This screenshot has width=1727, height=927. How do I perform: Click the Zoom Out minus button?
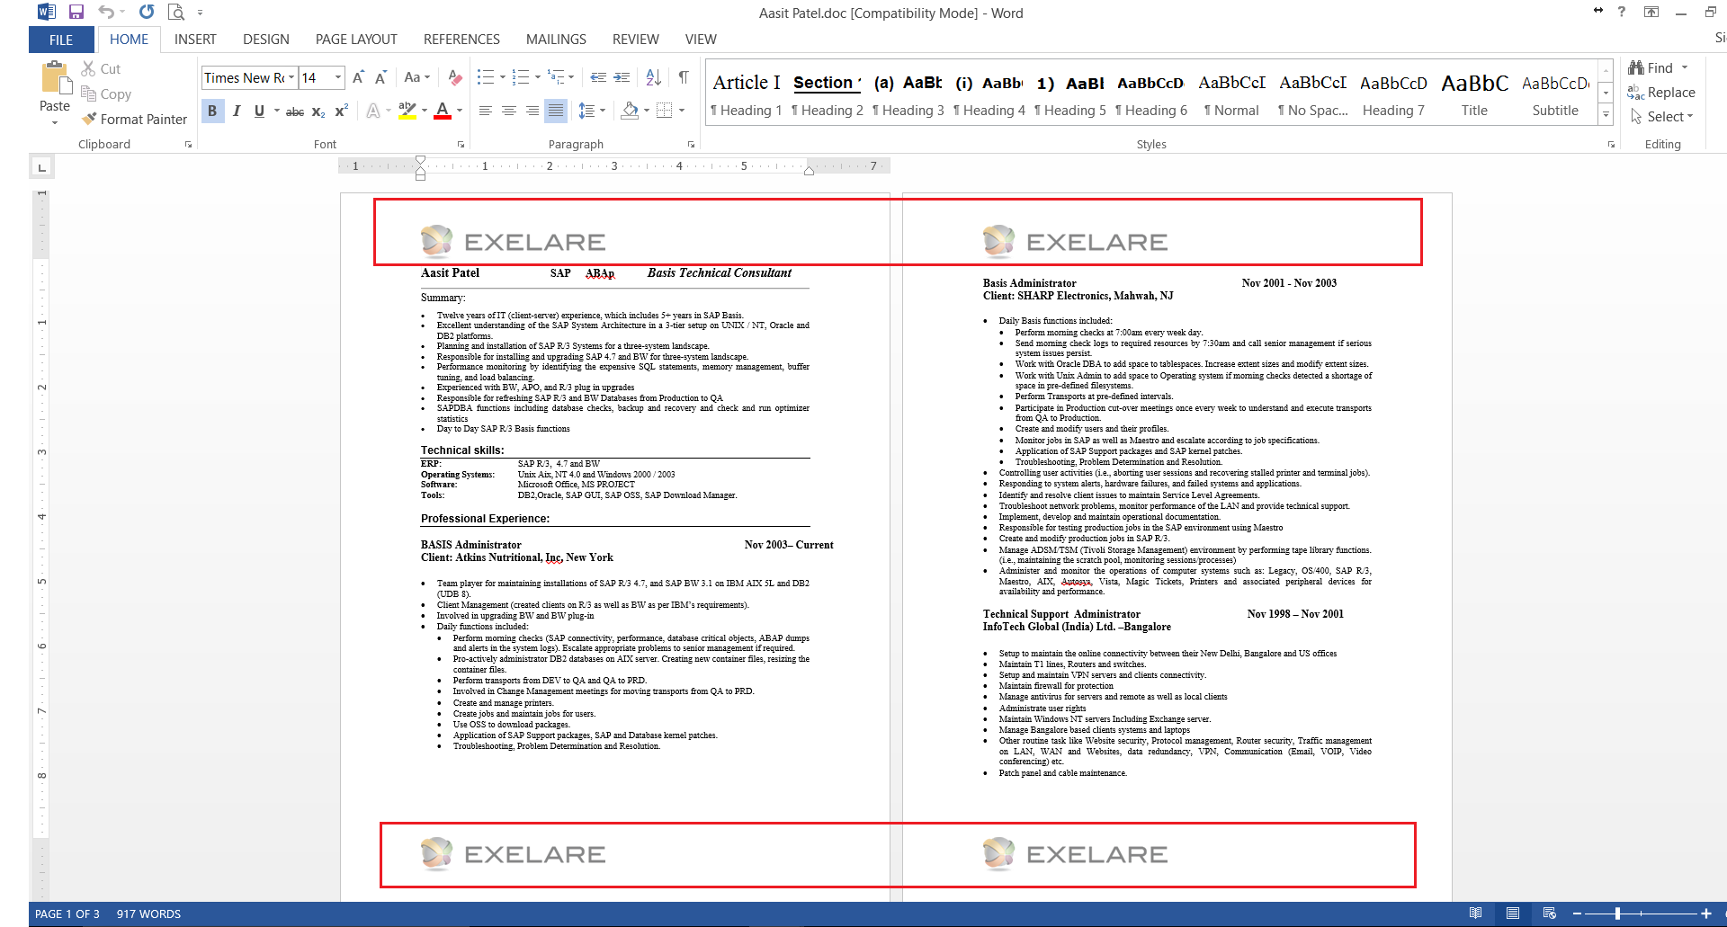click(x=1577, y=914)
